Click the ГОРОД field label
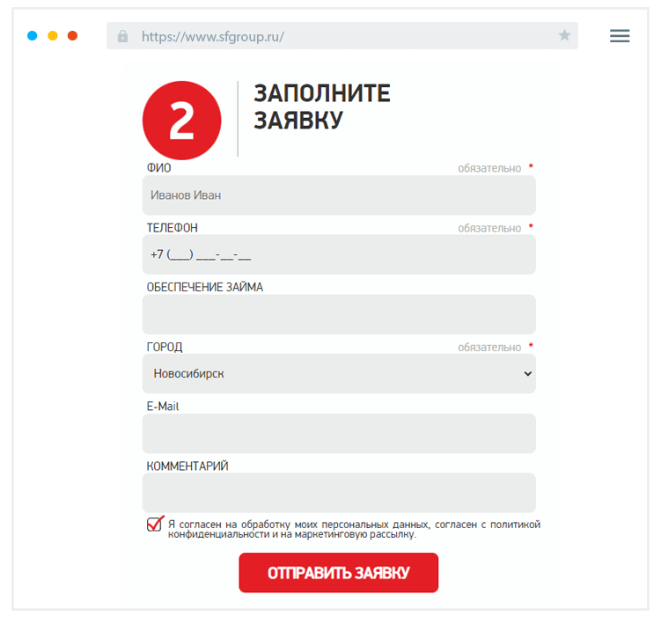The height and width of the screenshot is (624, 661). (165, 347)
